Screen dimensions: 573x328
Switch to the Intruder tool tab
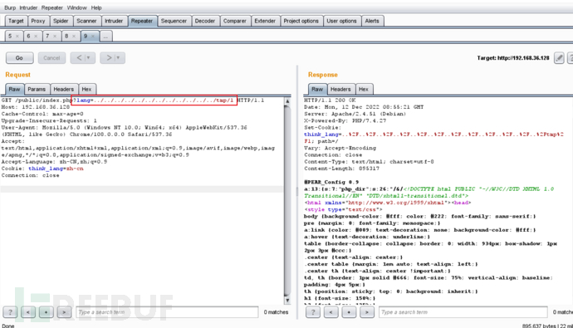pyautogui.click(x=114, y=21)
